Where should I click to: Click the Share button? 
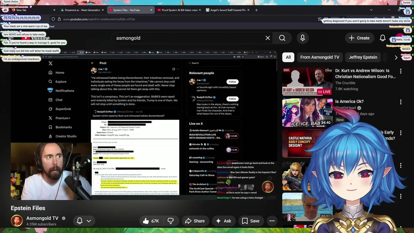(x=195, y=221)
